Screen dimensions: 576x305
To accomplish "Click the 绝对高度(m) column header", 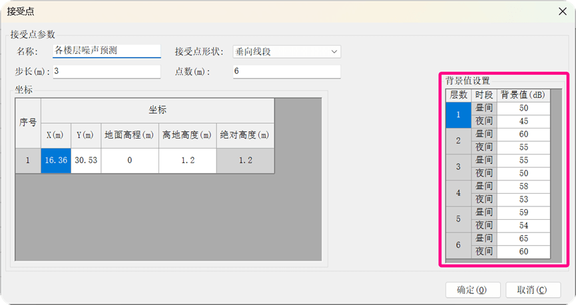I will 246,136.
